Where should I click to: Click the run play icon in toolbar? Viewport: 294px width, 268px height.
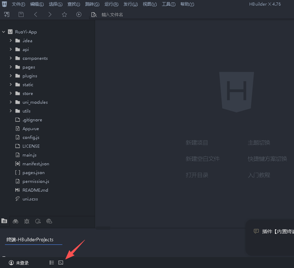click(x=79, y=14)
